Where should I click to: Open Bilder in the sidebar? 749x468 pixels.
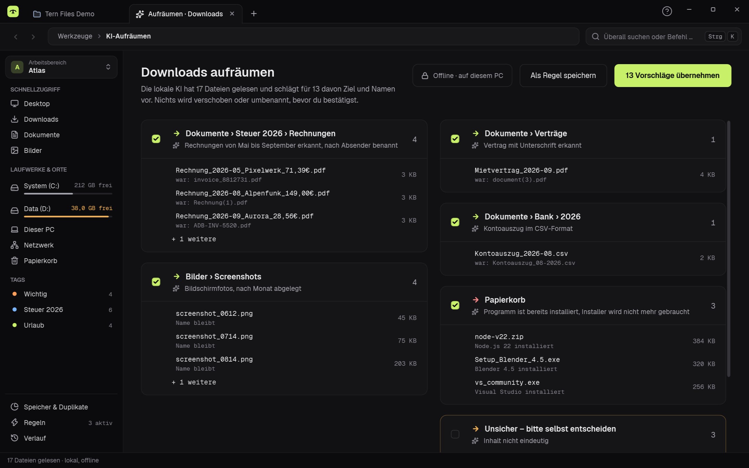(61, 150)
